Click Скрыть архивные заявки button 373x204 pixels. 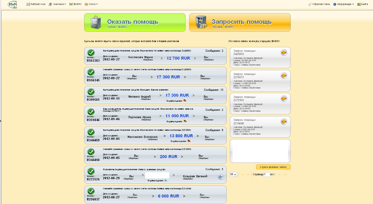coord(273,167)
